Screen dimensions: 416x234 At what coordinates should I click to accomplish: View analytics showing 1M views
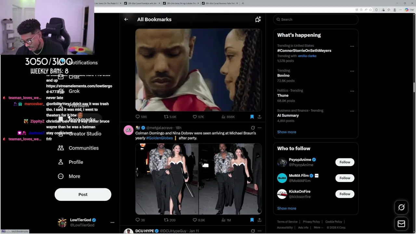(226, 220)
